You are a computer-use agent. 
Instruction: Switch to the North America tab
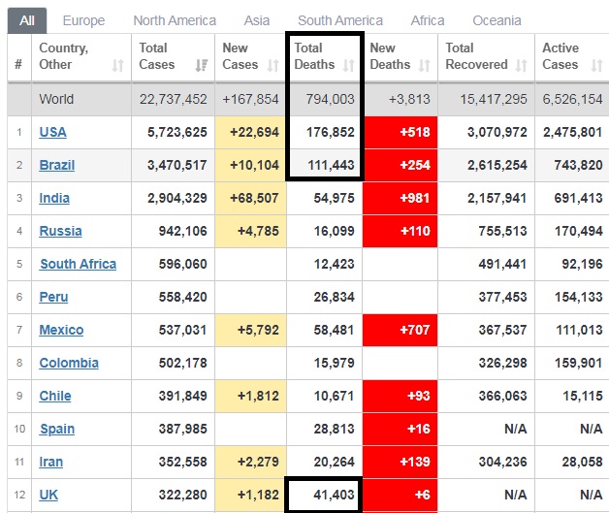pos(175,20)
